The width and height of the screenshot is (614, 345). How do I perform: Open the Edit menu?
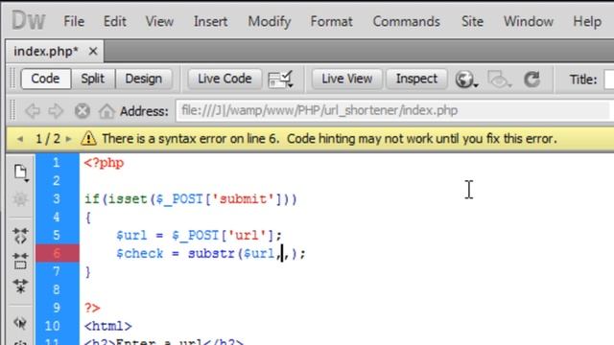click(x=114, y=21)
